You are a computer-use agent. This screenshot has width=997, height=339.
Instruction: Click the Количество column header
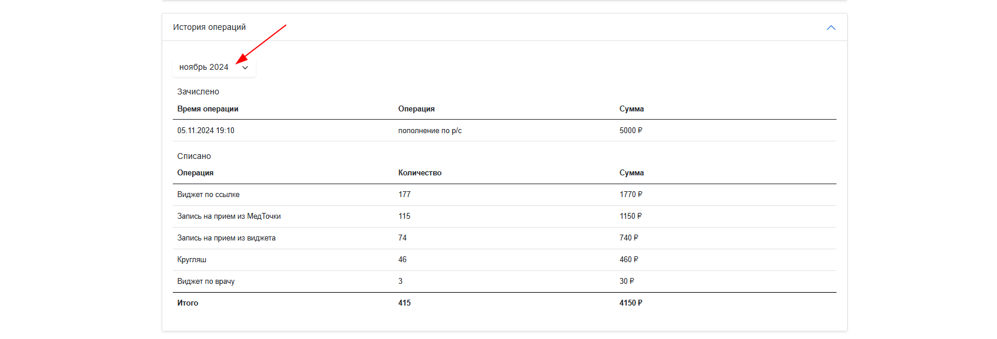(420, 173)
